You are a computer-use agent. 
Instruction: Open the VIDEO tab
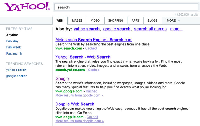tap(95, 21)
